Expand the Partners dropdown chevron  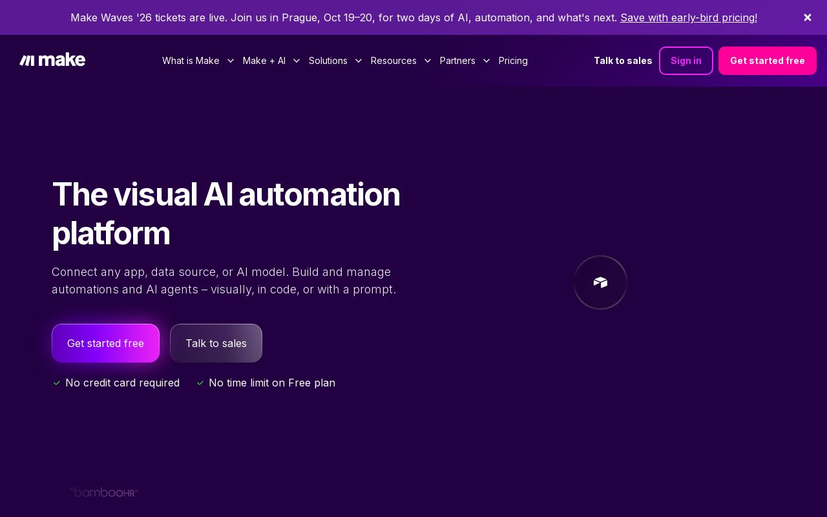487,61
